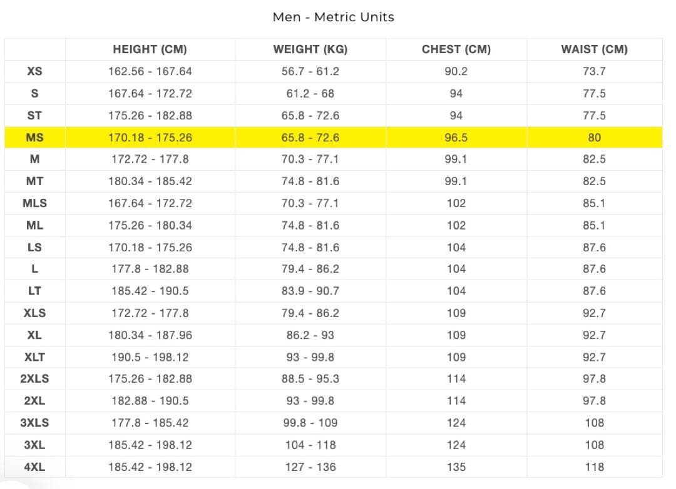Image resolution: width=676 pixels, height=489 pixels.
Task: Select the 4XL size label
Action: tap(34, 467)
